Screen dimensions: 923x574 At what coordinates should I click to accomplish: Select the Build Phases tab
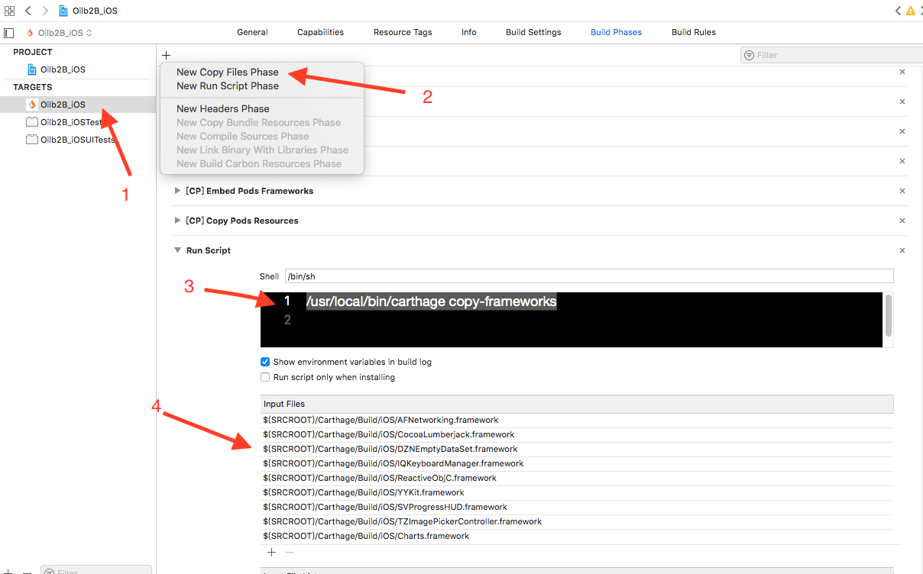point(616,32)
